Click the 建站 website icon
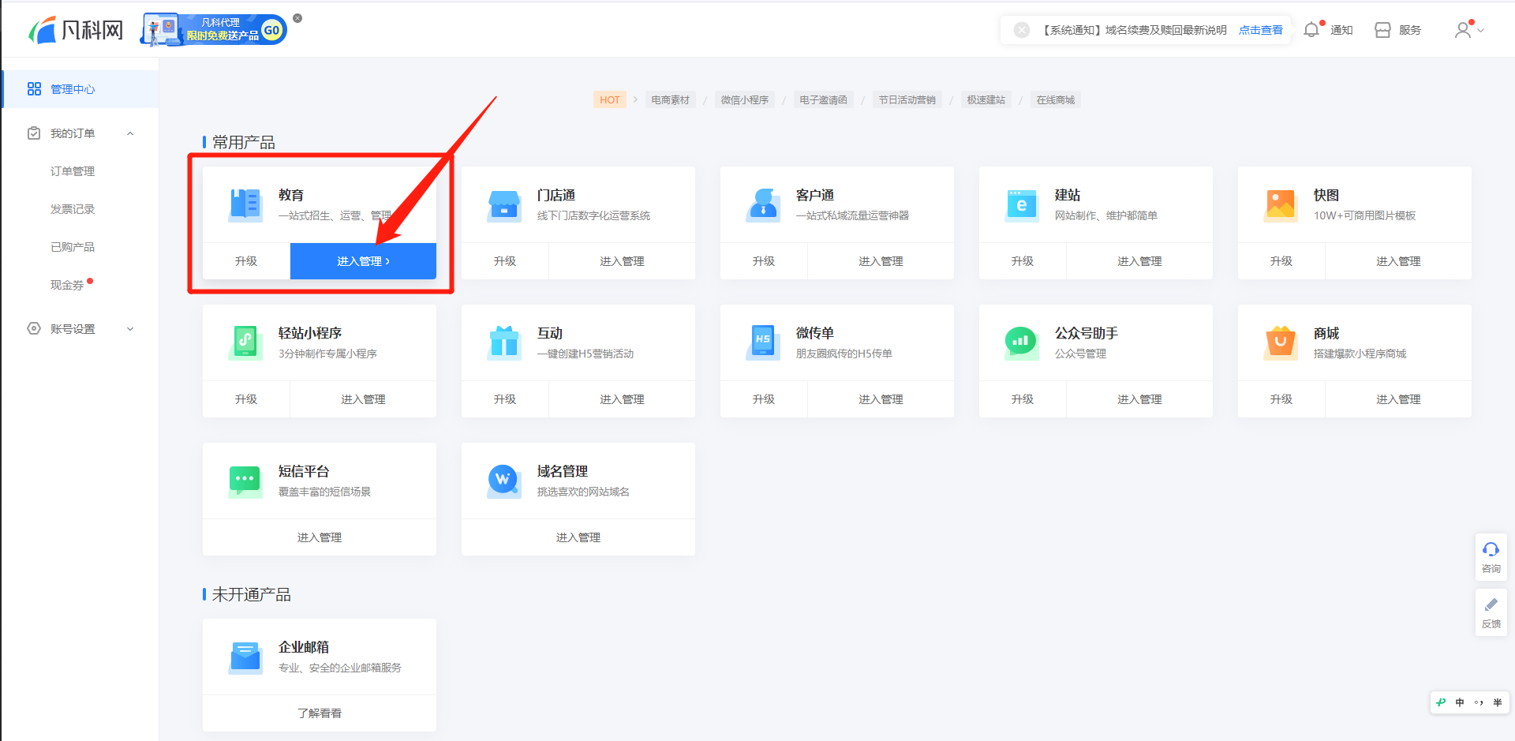This screenshot has height=741, width=1515. tap(1022, 204)
